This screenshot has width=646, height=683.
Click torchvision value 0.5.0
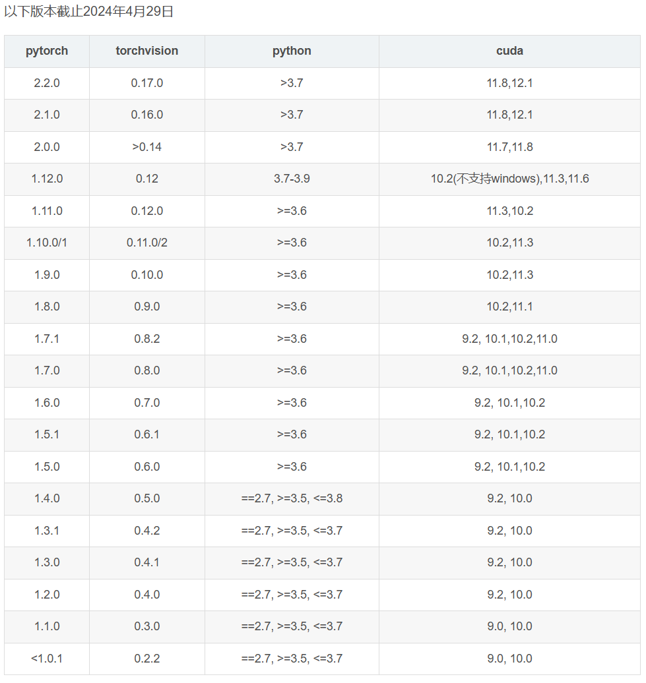[x=147, y=499]
